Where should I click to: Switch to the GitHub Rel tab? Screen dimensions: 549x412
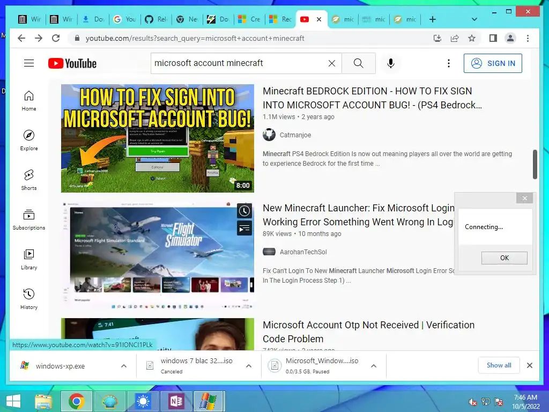click(x=156, y=19)
